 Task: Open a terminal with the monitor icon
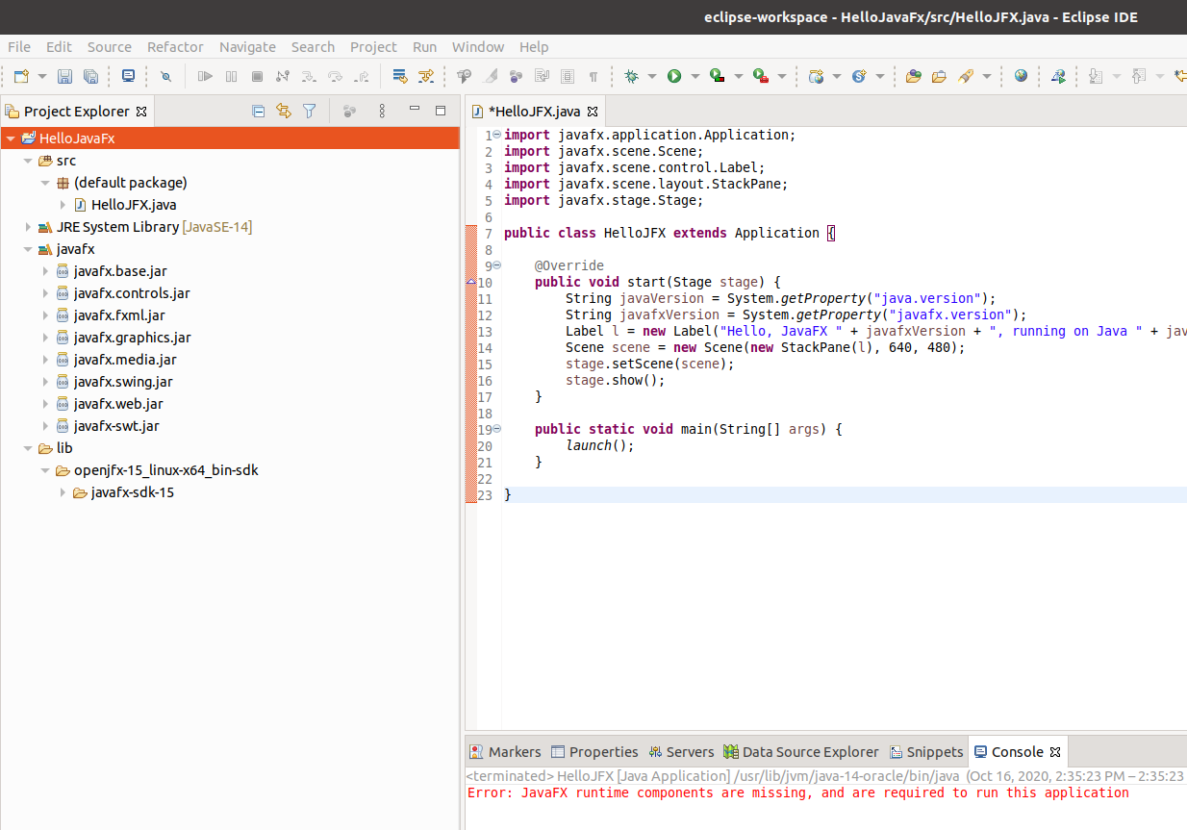128,76
